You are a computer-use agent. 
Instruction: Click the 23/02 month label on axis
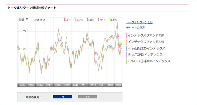pos(110,85)
